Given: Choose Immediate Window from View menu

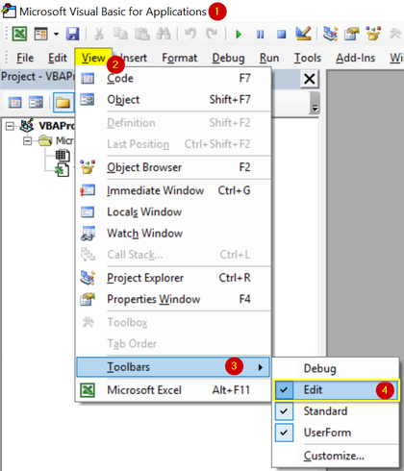Looking at the screenshot, I should pos(173,190).
